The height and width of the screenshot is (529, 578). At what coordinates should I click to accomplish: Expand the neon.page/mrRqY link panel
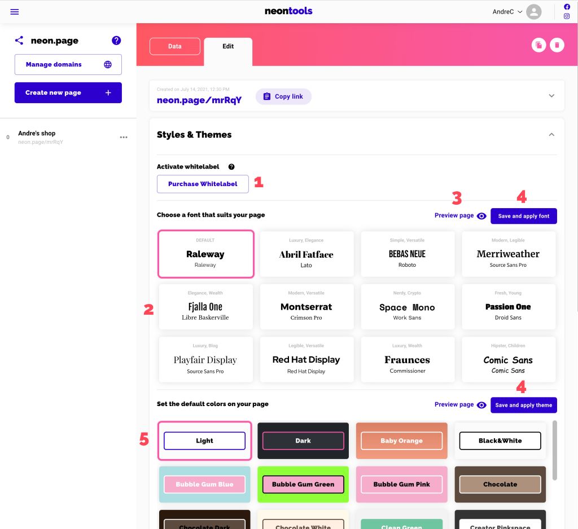point(551,96)
